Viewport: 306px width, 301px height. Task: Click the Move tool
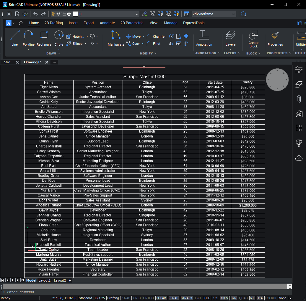click(x=133, y=37)
